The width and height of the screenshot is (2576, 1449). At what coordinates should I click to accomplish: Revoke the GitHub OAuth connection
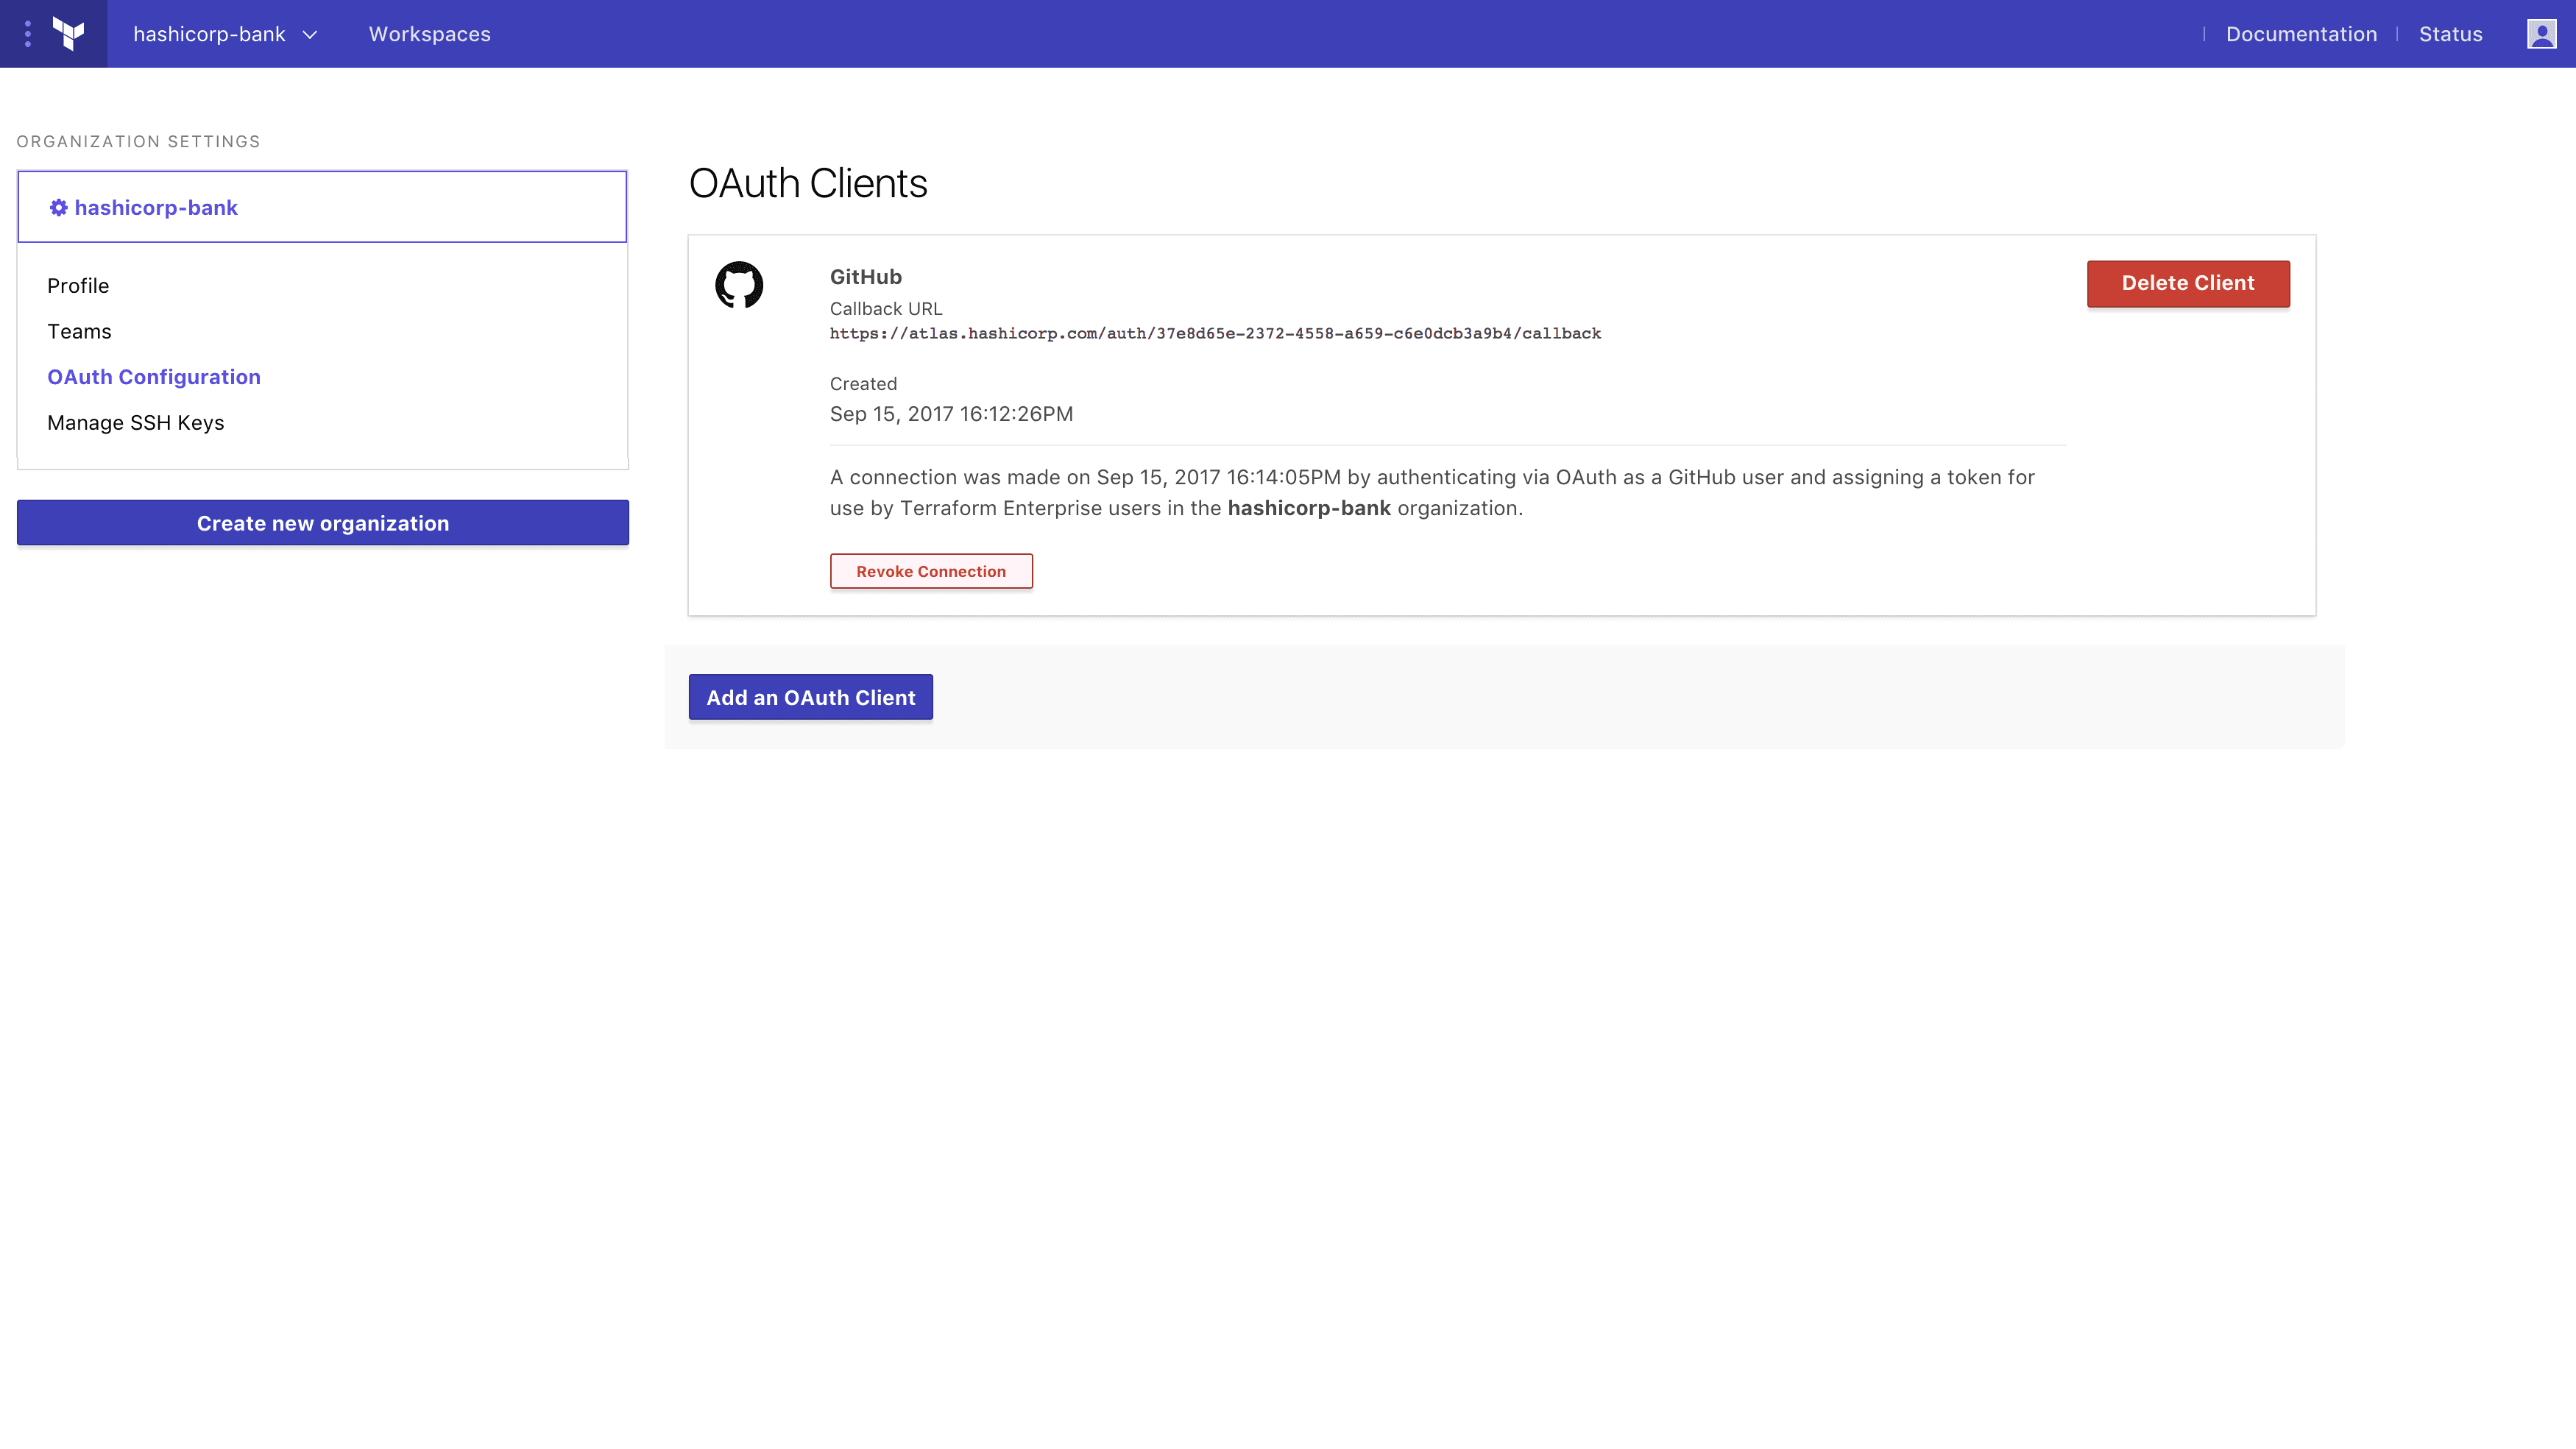[x=931, y=571]
